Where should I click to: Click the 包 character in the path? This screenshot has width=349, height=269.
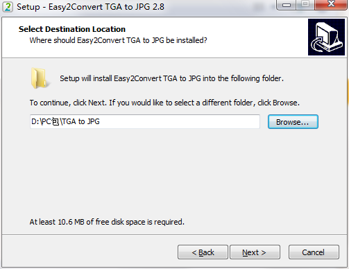[x=56, y=121]
